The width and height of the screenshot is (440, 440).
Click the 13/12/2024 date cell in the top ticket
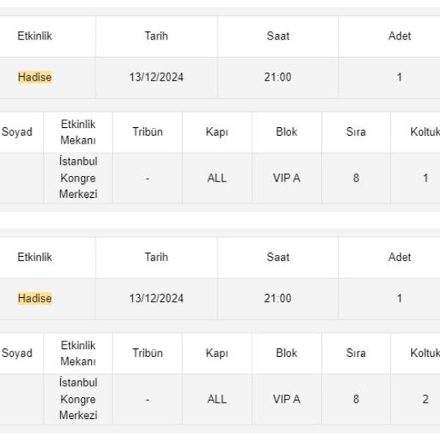point(156,77)
